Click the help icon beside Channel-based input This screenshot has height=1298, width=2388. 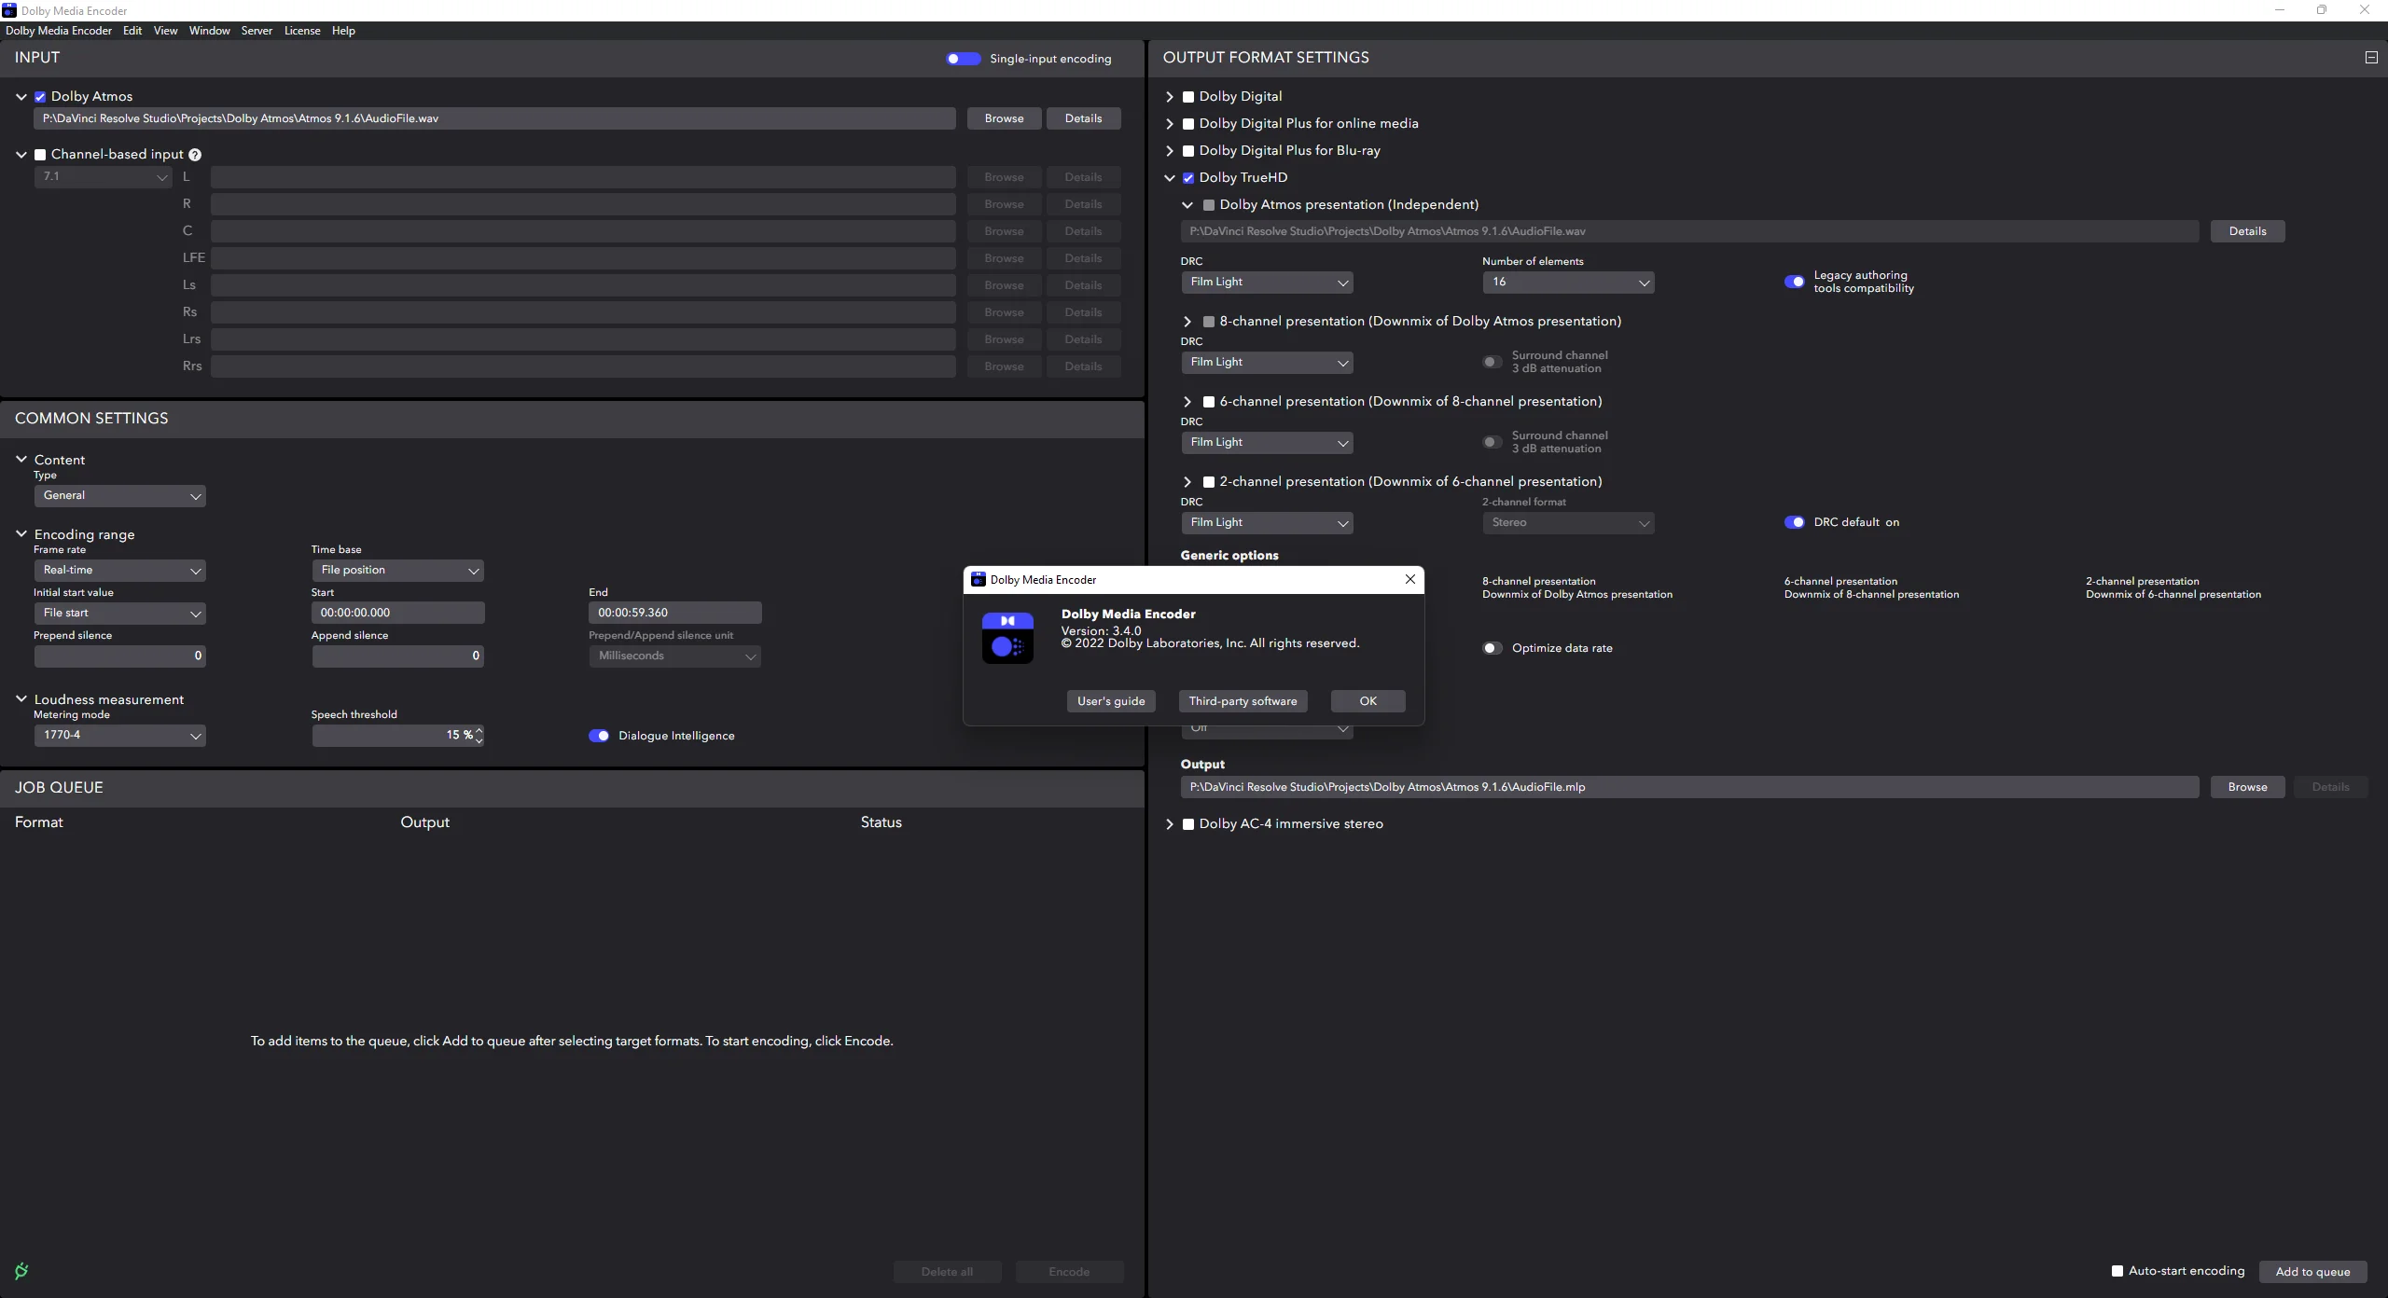point(195,155)
